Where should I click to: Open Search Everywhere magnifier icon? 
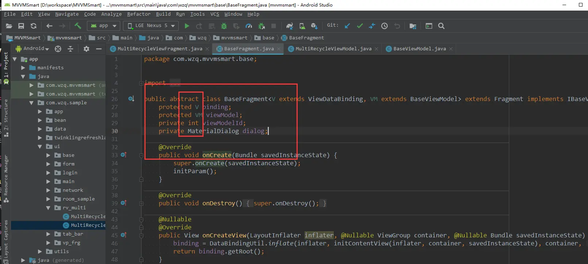[441, 26]
